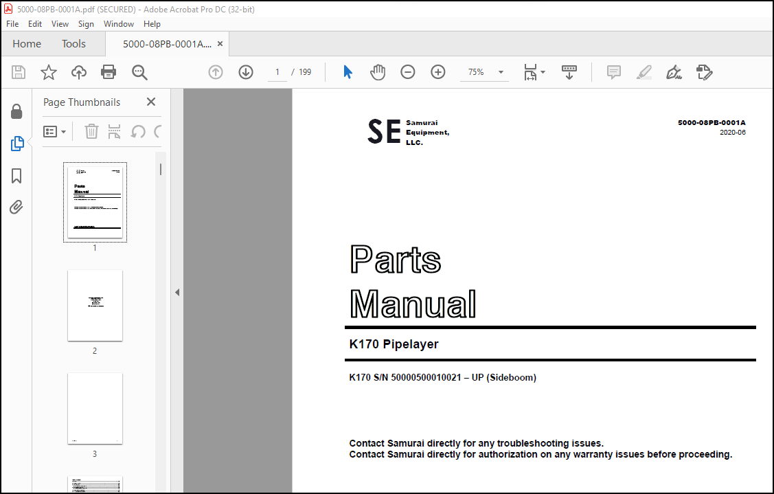Open Attachments paperclip panel

click(16, 207)
